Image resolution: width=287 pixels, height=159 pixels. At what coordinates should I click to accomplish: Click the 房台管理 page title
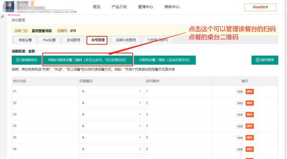click(x=18, y=20)
